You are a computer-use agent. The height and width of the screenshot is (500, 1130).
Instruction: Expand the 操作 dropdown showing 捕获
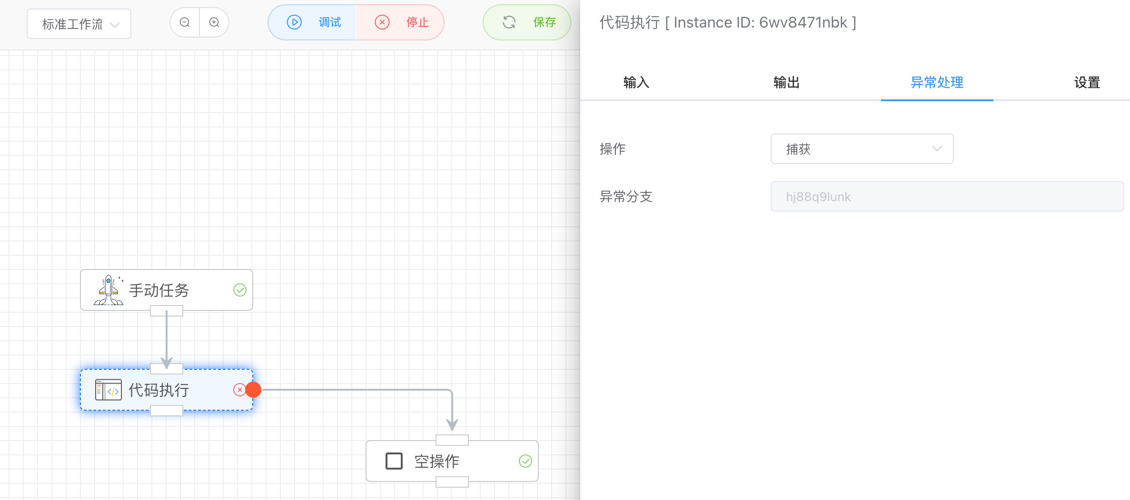click(862, 149)
